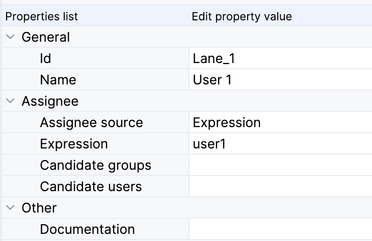
Task: Collapse the Assignee section chevron
Action: coord(10,101)
